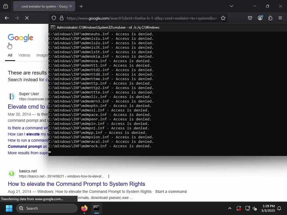
Task: Open the clock showing 1:29 PM
Action: (268, 208)
